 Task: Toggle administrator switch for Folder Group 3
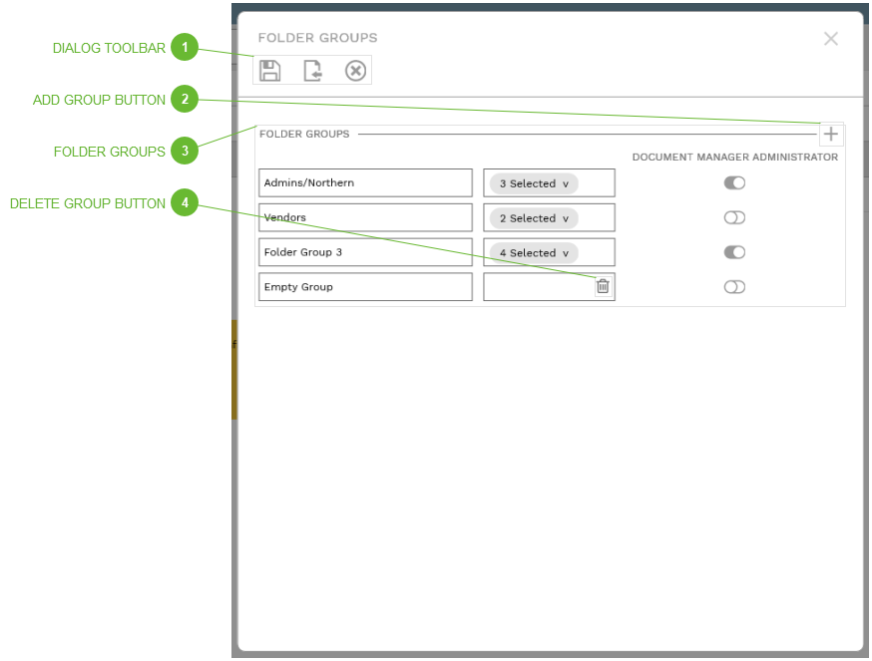tap(734, 252)
